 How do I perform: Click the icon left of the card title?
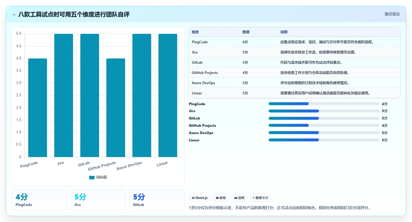14,15
